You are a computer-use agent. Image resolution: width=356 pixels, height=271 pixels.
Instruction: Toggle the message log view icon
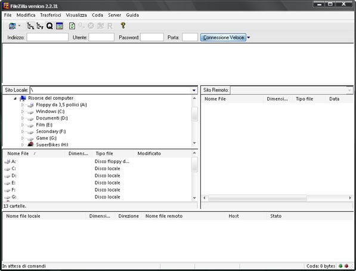[x=60, y=26]
